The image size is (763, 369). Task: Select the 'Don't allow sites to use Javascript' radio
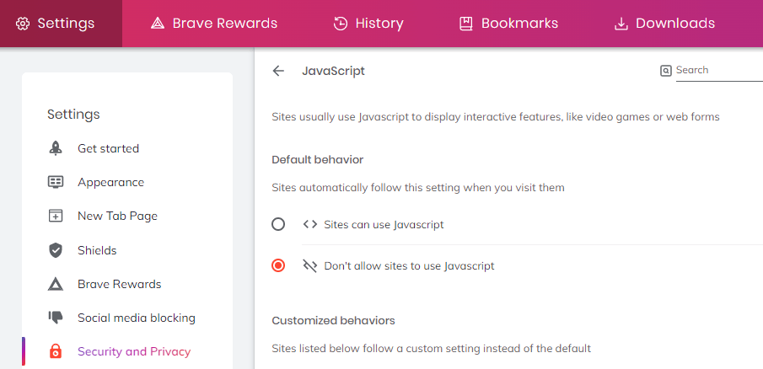(x=278, y=265)
